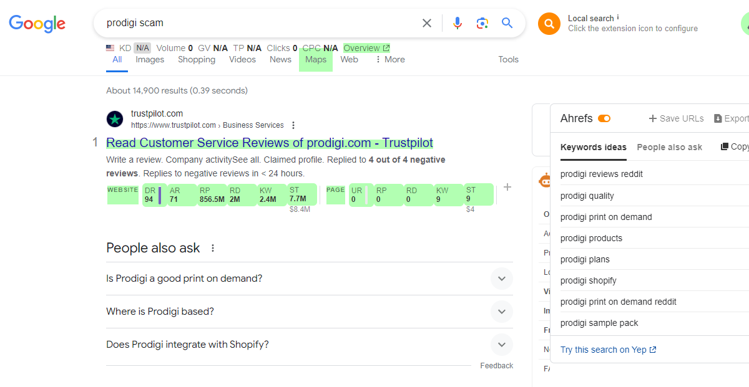Click plus icon beside Ahrefs metrics bar

click(507, 187)
